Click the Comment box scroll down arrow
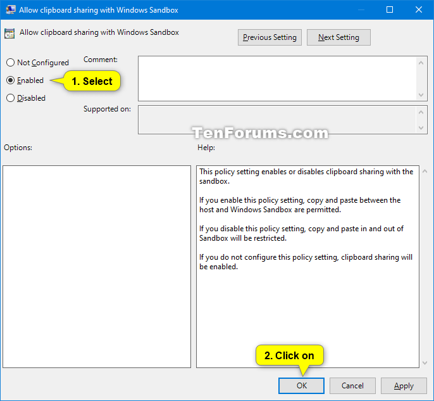This screenshot has width=434, height=401. (x=421, y=95)
